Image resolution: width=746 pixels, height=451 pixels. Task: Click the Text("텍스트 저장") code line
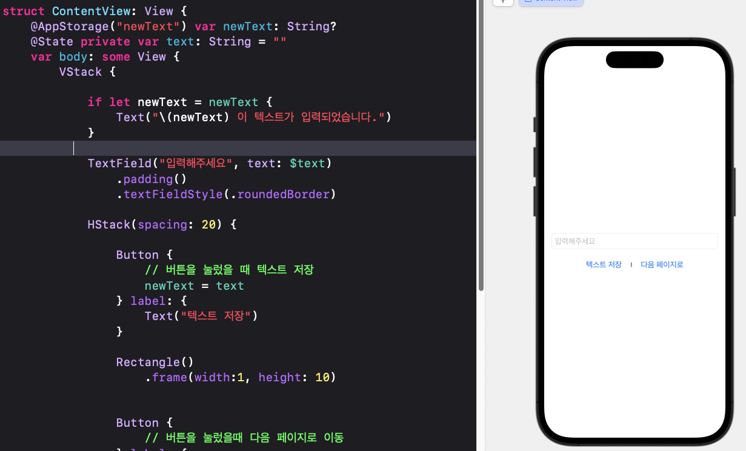(x=201, y=316)
